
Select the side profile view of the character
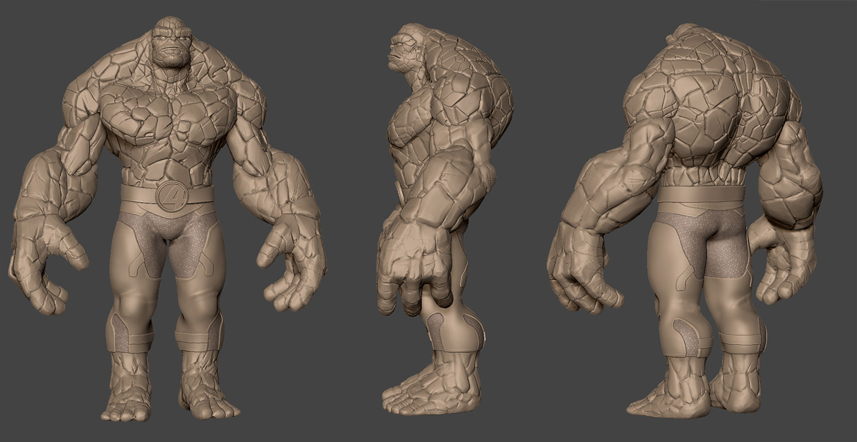[x=444, y=218]
